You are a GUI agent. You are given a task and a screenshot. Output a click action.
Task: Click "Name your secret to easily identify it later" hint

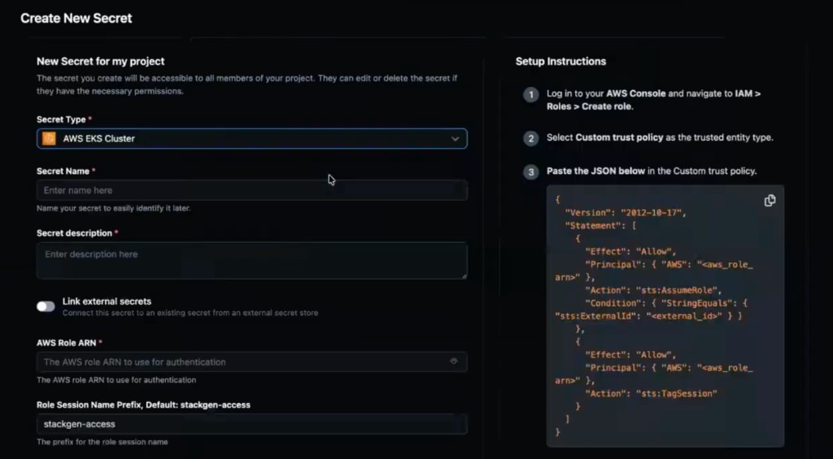point(114,208)
